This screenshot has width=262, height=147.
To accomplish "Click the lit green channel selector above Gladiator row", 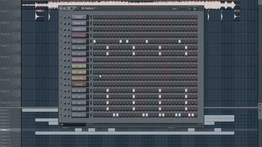I will point(91,78).
